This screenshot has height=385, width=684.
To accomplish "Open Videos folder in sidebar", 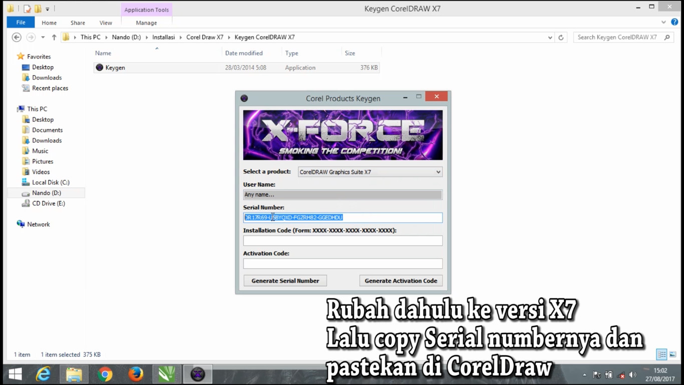I will click(41, 172).
